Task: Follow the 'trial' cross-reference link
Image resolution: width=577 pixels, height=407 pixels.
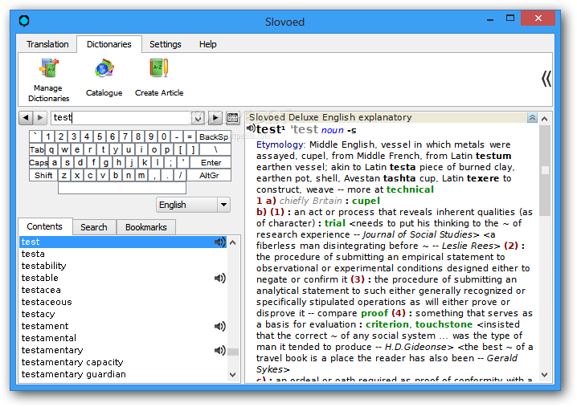Action: pyautogui.click(x=335, y=223)
